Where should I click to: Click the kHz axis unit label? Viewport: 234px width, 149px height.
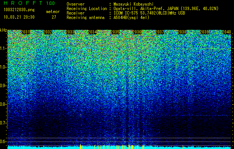[x=3, y=30]
